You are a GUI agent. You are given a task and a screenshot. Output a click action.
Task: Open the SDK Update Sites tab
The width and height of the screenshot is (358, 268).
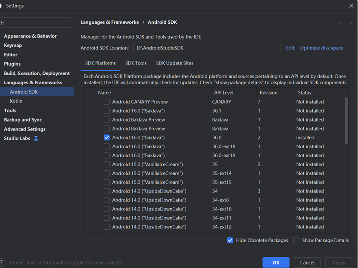click(174, 63)
